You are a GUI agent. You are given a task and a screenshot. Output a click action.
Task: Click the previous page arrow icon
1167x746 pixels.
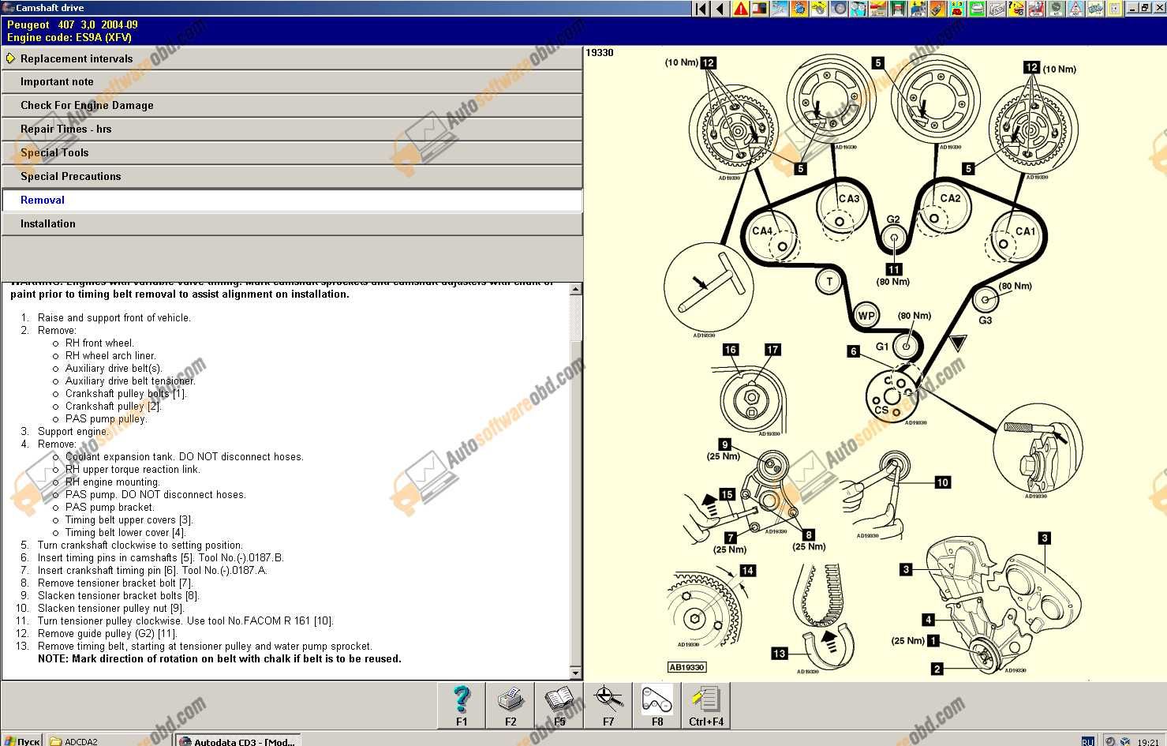pos(720,9)
